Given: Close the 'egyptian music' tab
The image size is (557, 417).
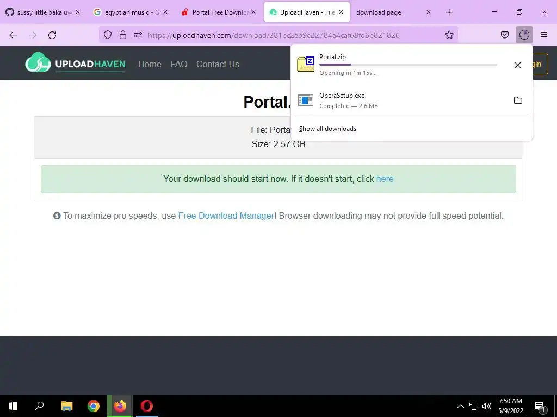Looking at the screenshot, I should pyautogui.click(x=165, y=12).
